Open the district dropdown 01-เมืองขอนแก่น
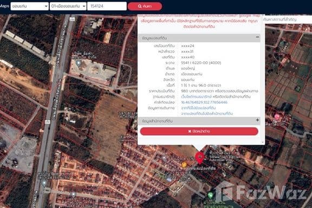This screenshot has height=208, width=312. (68, 6)
